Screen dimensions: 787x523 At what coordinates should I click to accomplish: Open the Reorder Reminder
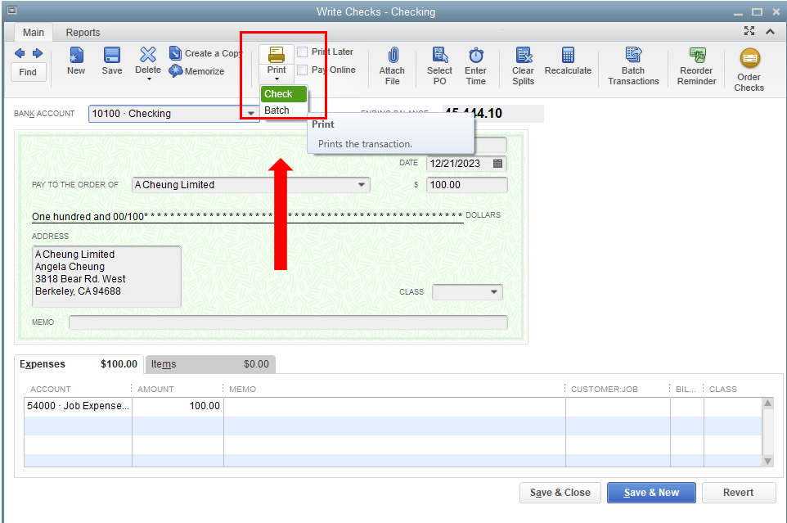coord(697,66)
